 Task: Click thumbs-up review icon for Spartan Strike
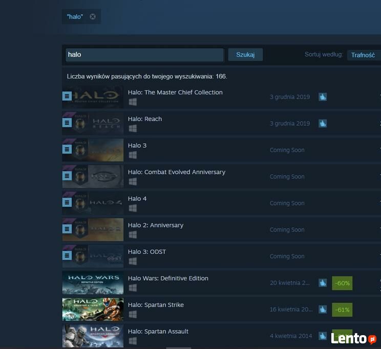click(x=323, y=309)
